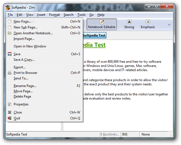Click the text line ending 'IT-related articles.'
The height and width of the screenshot is (145, 181).
115,70
